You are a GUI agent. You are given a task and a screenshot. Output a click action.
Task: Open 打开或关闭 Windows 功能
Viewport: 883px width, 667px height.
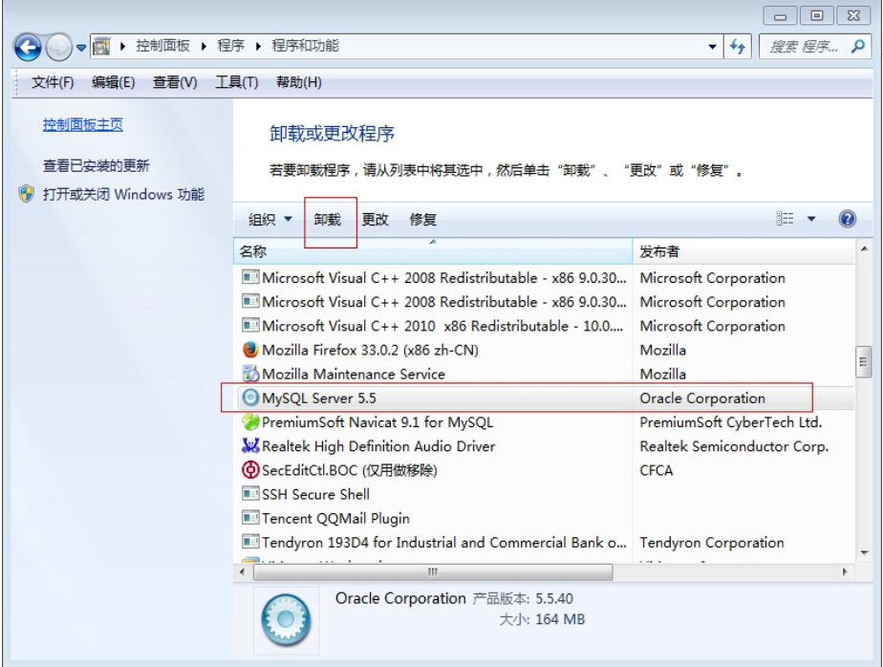[124, 194]
